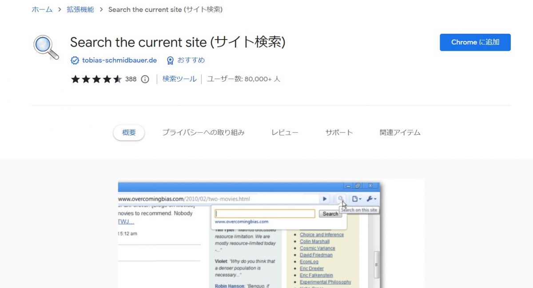
Task: Click the wrench tools icon in the screenshot toolbar
Action: 370,199
